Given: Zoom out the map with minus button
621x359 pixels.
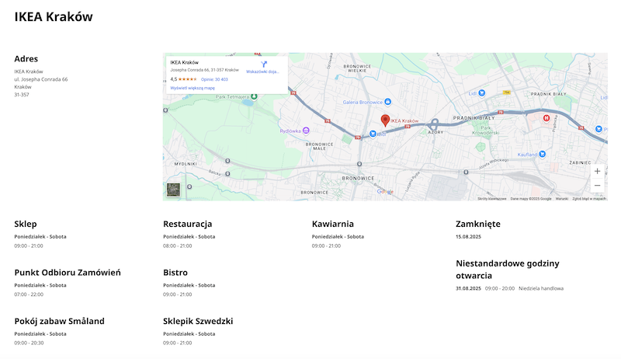Looking at the screenshot, I should pos(596,186).
